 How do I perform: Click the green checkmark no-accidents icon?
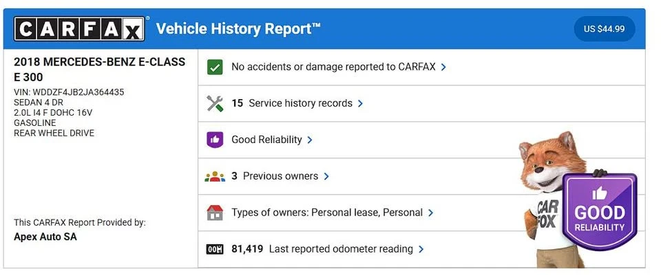tap(215, 67)
